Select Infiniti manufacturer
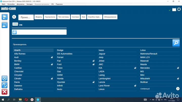182x102 pixels. [x=76, y=86]
